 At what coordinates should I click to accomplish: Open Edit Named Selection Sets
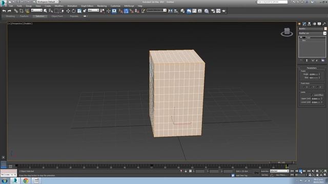click(x=143, y=11)
